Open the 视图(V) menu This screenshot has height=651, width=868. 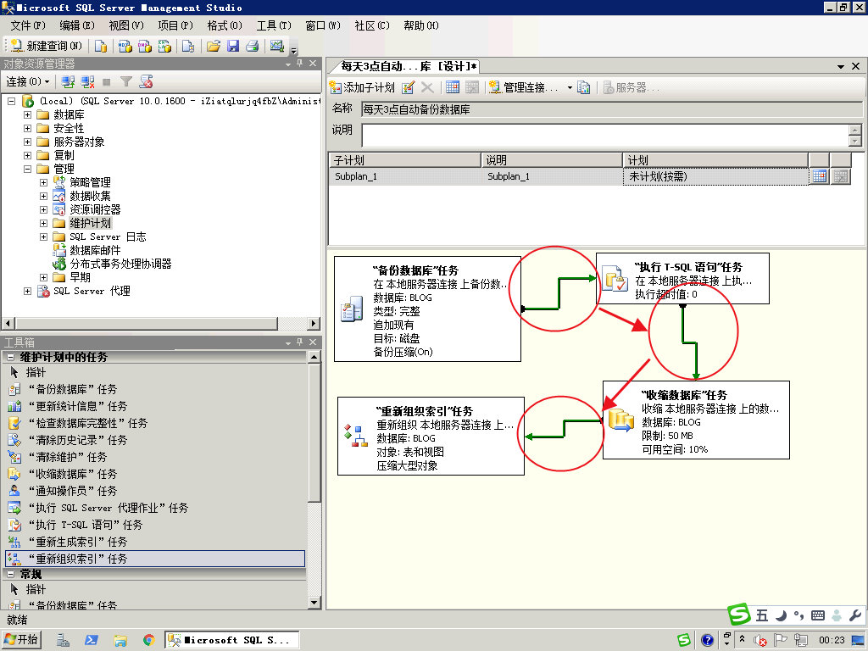point(126,25)
